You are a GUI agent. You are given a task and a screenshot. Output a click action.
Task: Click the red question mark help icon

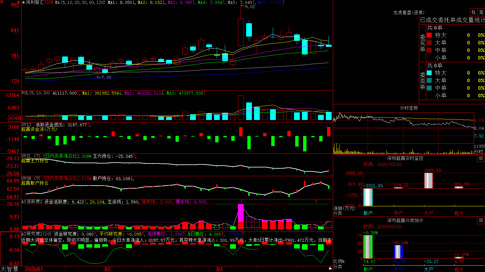pyautogui.click(x=19, y=3)
